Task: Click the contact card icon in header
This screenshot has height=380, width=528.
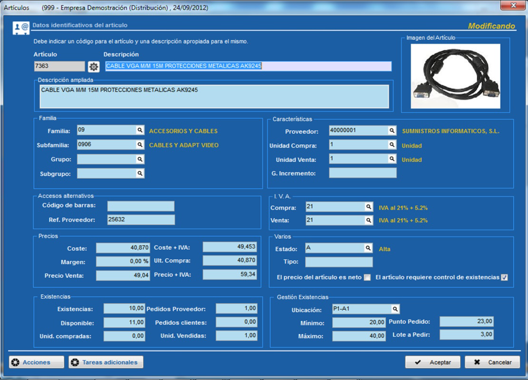Action: (x=21, y=28)
